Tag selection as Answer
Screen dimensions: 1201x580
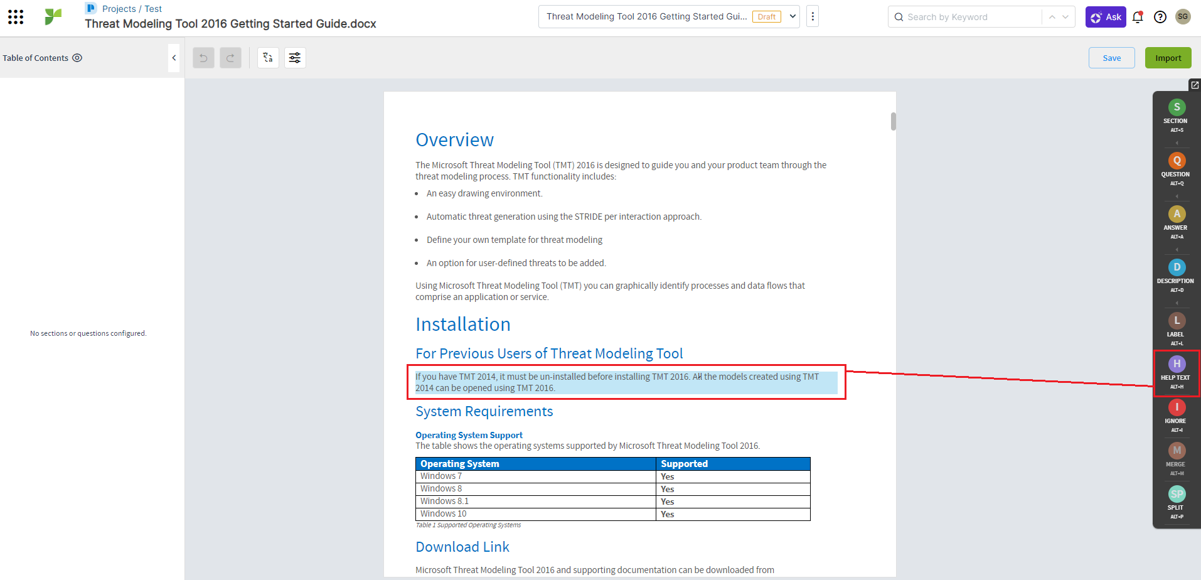tap(1177, 222)
